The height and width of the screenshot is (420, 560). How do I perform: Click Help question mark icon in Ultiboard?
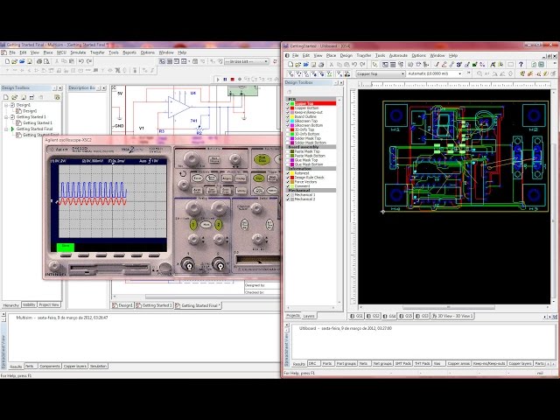[521, 64]
